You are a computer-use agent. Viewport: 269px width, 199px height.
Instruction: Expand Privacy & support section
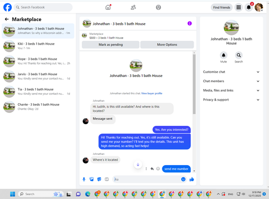(x=231, y=100)
